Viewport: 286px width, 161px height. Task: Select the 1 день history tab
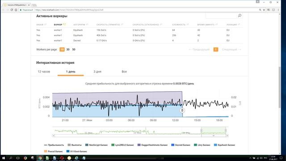pyautogui.click(x=71, y=72)
